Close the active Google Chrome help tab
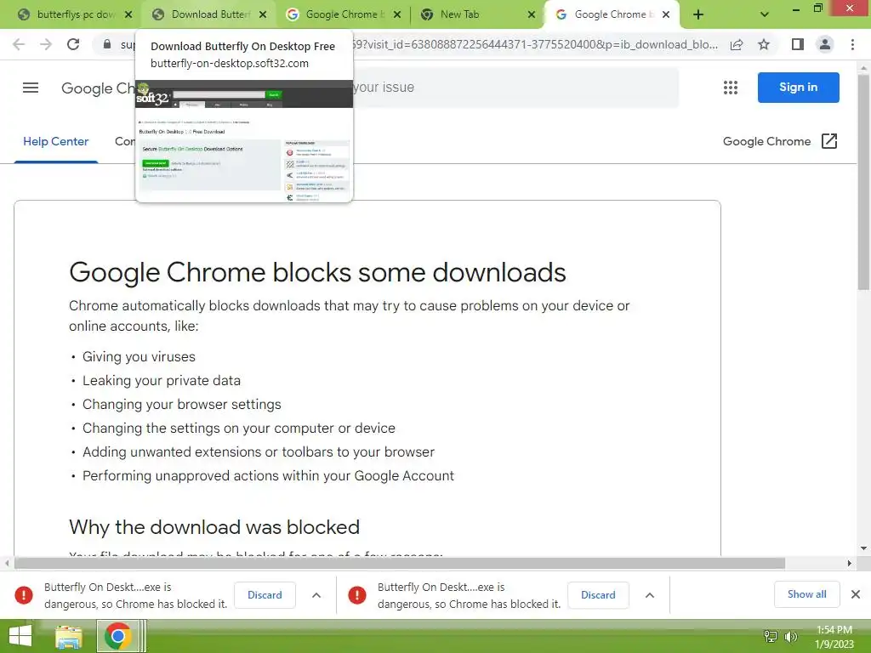The height and width of the screenshot is (653, 871). (x=665, y=14)
